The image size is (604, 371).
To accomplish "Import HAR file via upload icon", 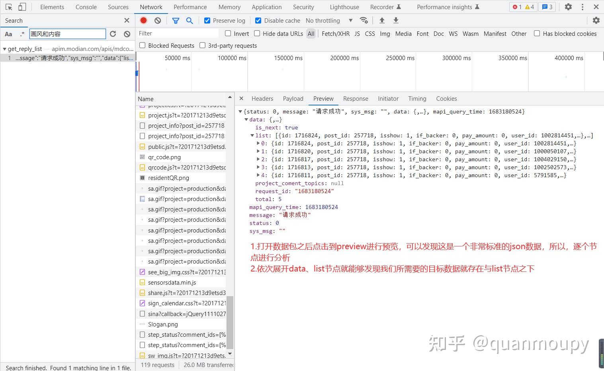I will [382, 20].
